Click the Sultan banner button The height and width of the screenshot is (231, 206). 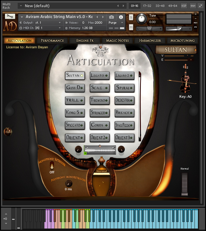coord(176,50)
